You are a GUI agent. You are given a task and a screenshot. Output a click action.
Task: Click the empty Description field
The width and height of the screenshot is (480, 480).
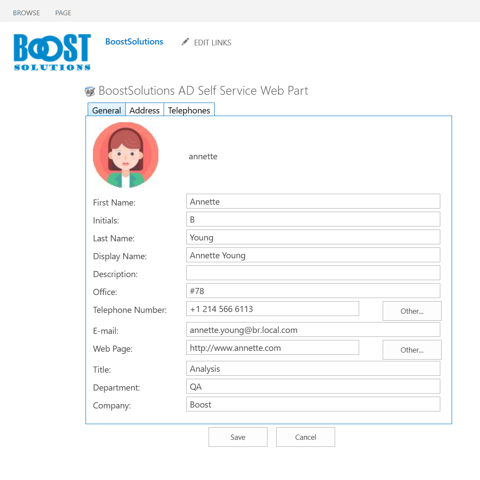pyautogui.click(x=313, y=273)
